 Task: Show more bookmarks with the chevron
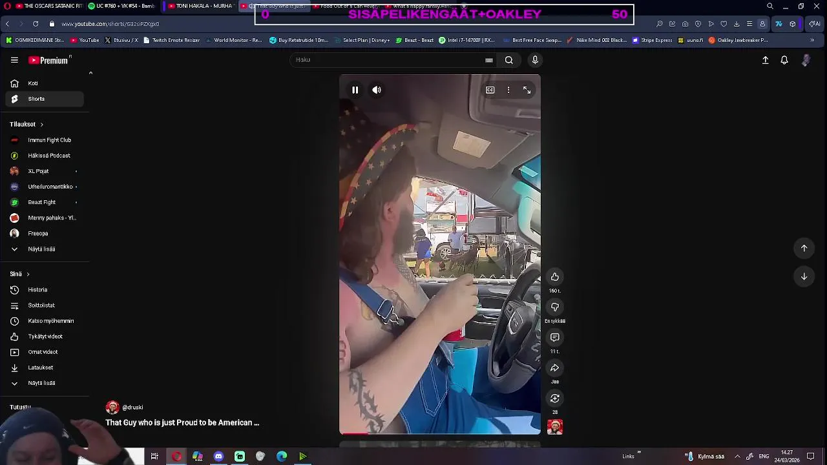click(x=812, y=40)
